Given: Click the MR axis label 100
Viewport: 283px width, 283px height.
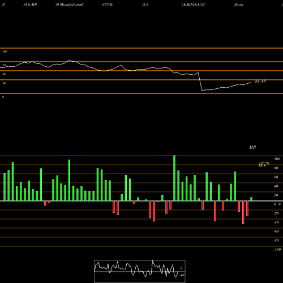Looking at the screenshot, I should (277, 159).
